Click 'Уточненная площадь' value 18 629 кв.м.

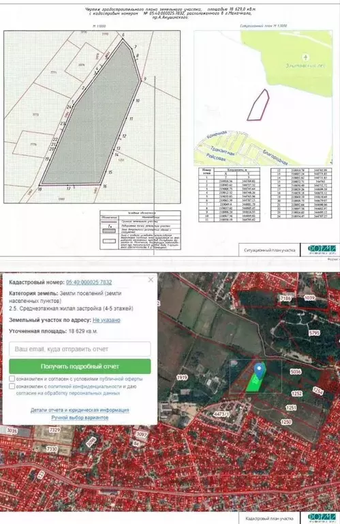click(83, 332)
